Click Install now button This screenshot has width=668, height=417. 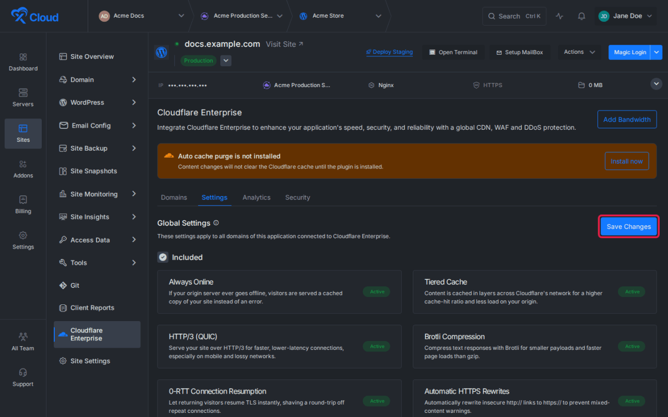(627, 161)
